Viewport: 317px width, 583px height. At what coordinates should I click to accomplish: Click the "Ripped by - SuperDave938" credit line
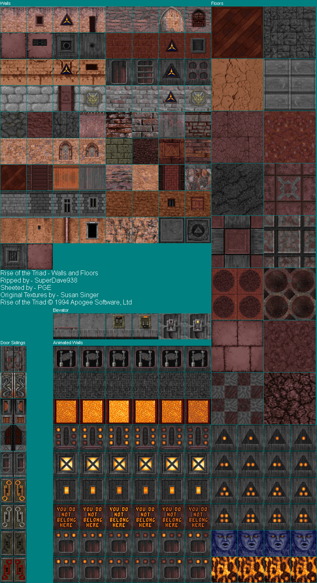pos(39,280)
